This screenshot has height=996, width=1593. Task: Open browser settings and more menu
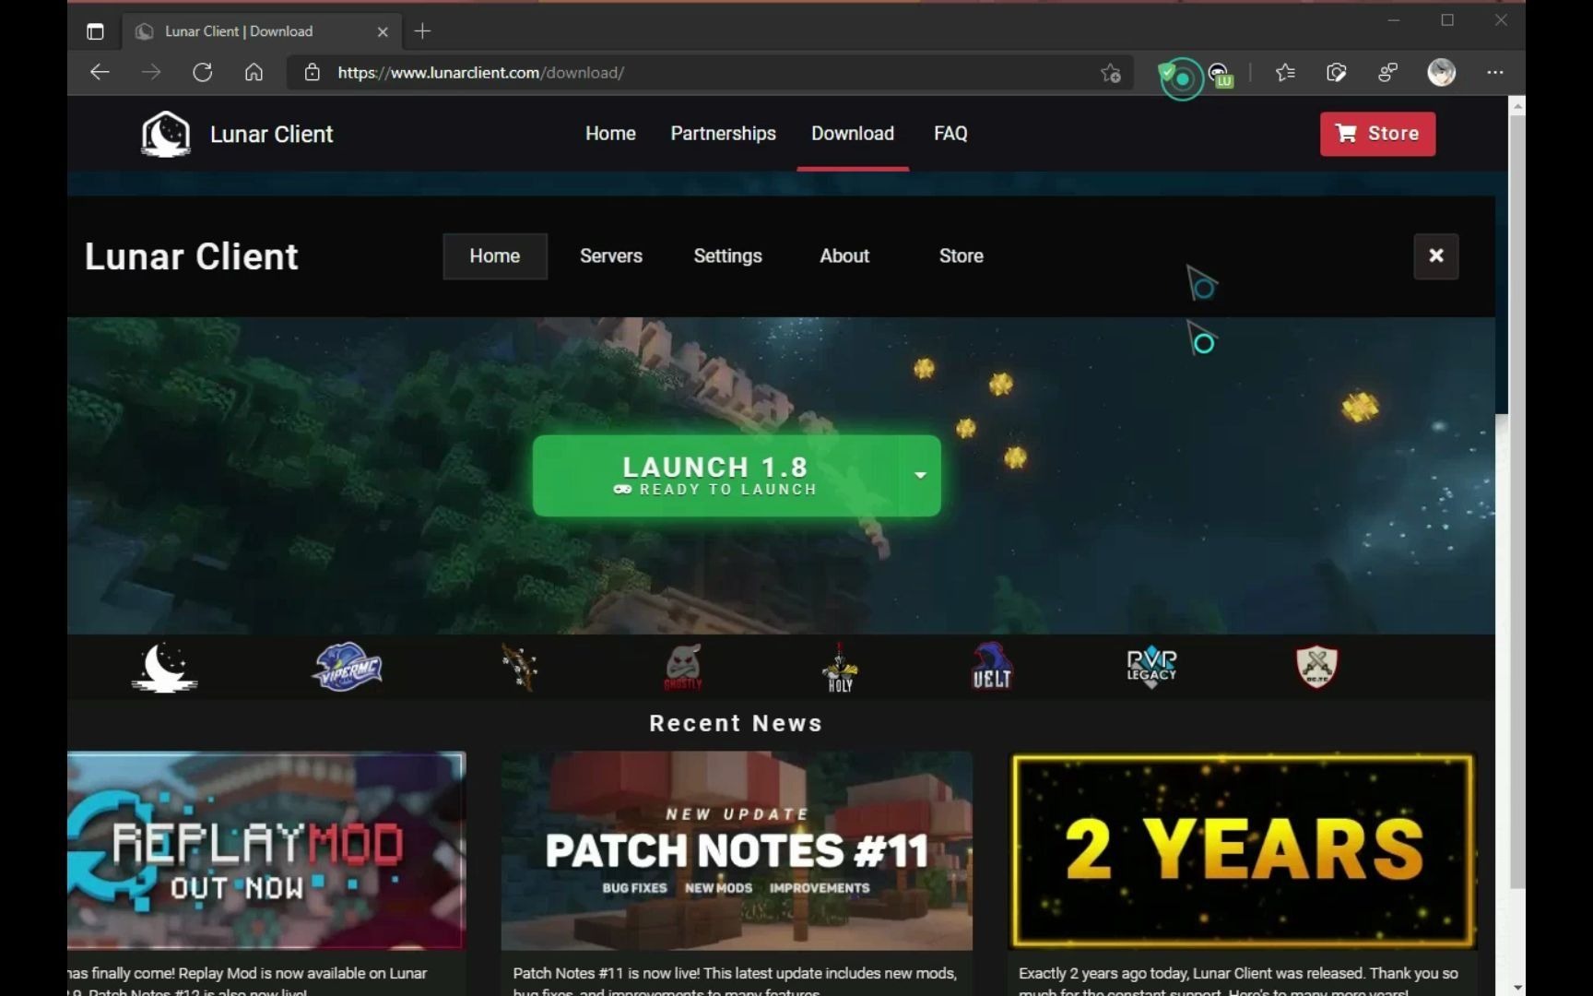(x=1494, y=72)
